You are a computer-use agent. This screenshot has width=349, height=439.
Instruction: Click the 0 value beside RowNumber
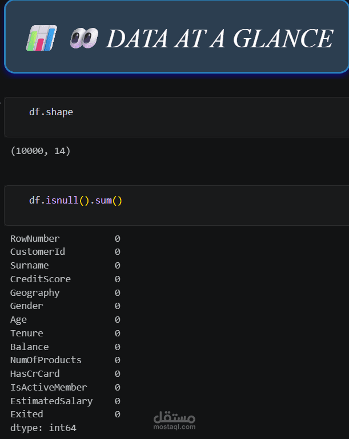(x=117, y=238)
